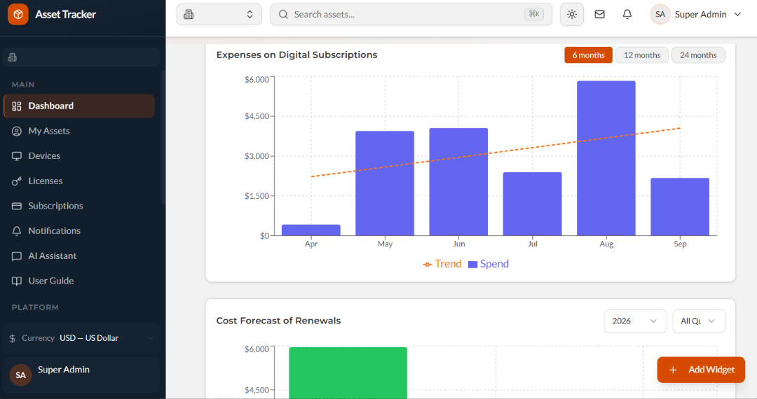Screen dimensions: 757x399
Task: Click the Devices monitor icon in sidebar
Action: pos(17,156)
